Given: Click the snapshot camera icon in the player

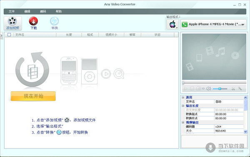Looking at the screenshot, I should pos(198,88).
